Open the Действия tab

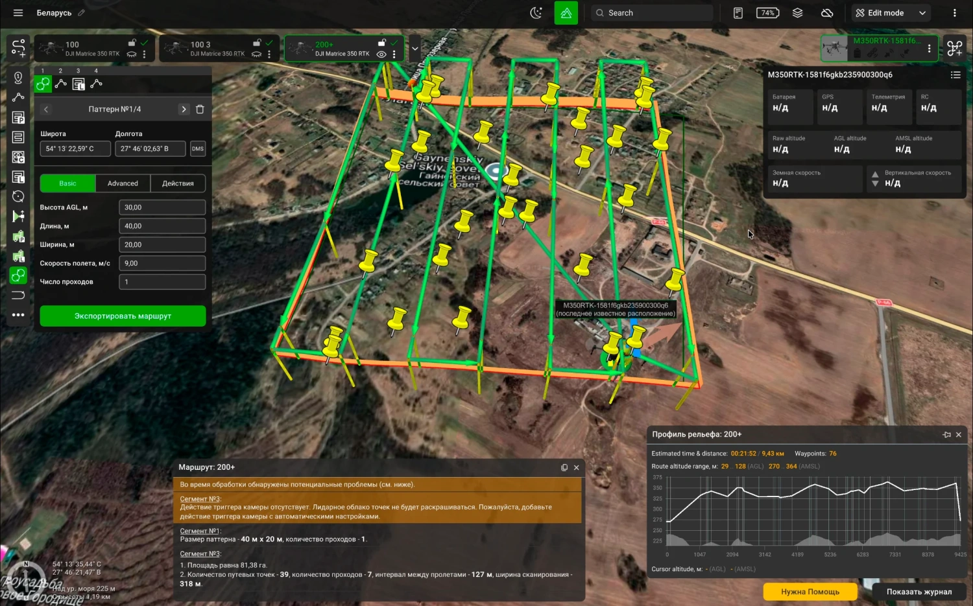pyautogui.click(x=178, y=183)
